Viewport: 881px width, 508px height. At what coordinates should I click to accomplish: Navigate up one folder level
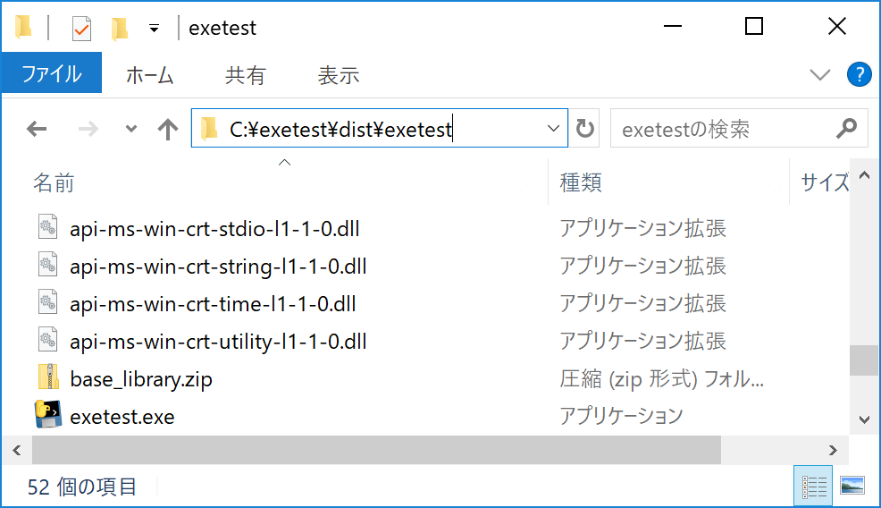point(168,130)
